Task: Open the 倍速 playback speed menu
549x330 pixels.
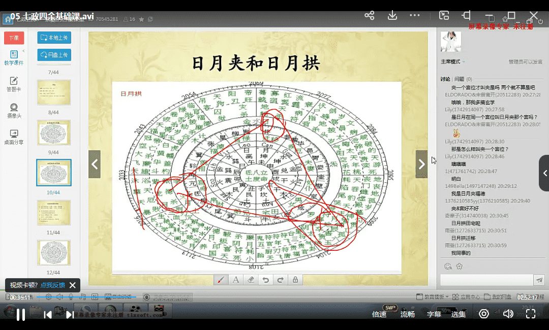Action: click(x=379, y=314)
